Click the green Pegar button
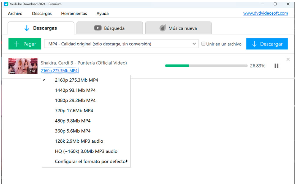 tap(25, 44)
